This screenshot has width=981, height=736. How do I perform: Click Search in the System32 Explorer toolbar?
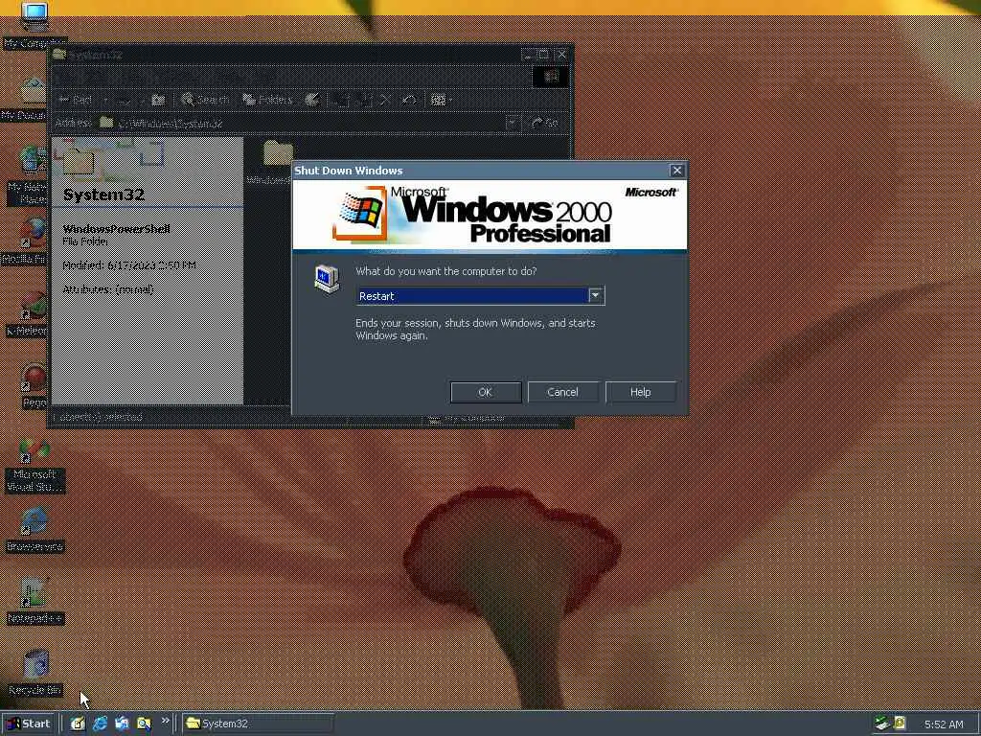click(205, 100)
